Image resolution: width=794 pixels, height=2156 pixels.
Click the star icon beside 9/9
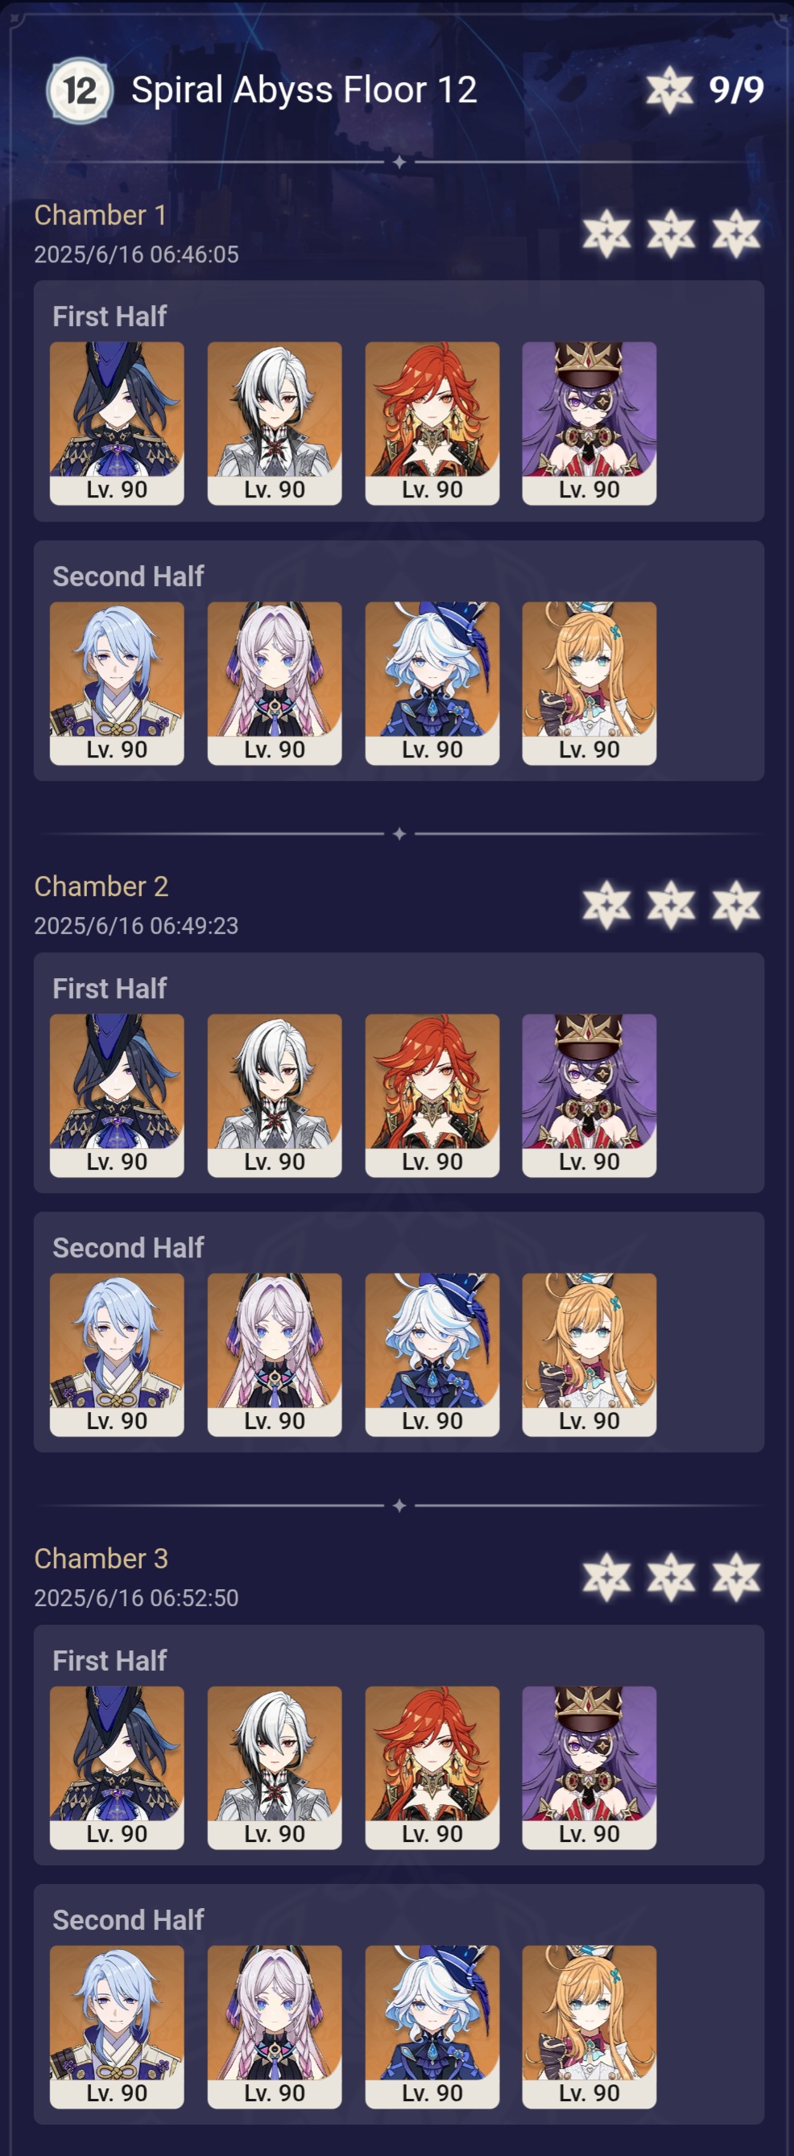pos(669,89)
